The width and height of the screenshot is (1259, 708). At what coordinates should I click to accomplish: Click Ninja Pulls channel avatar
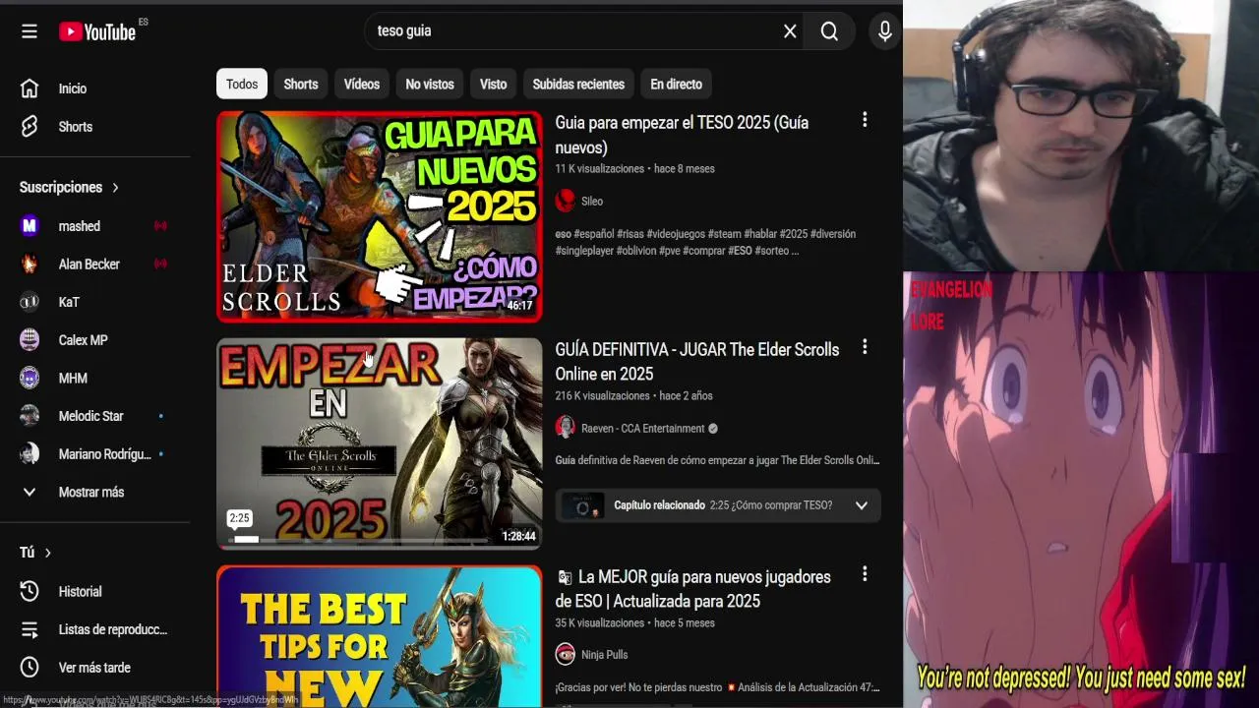[566, 654]
